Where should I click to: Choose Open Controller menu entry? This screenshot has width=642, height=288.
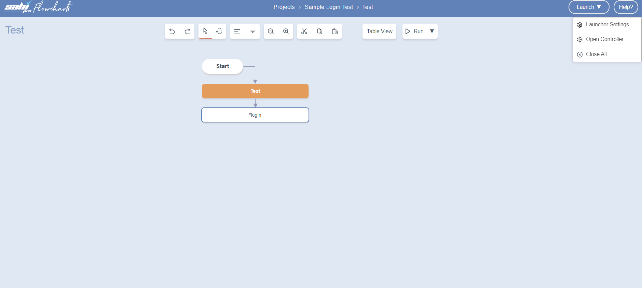(604, 39)
